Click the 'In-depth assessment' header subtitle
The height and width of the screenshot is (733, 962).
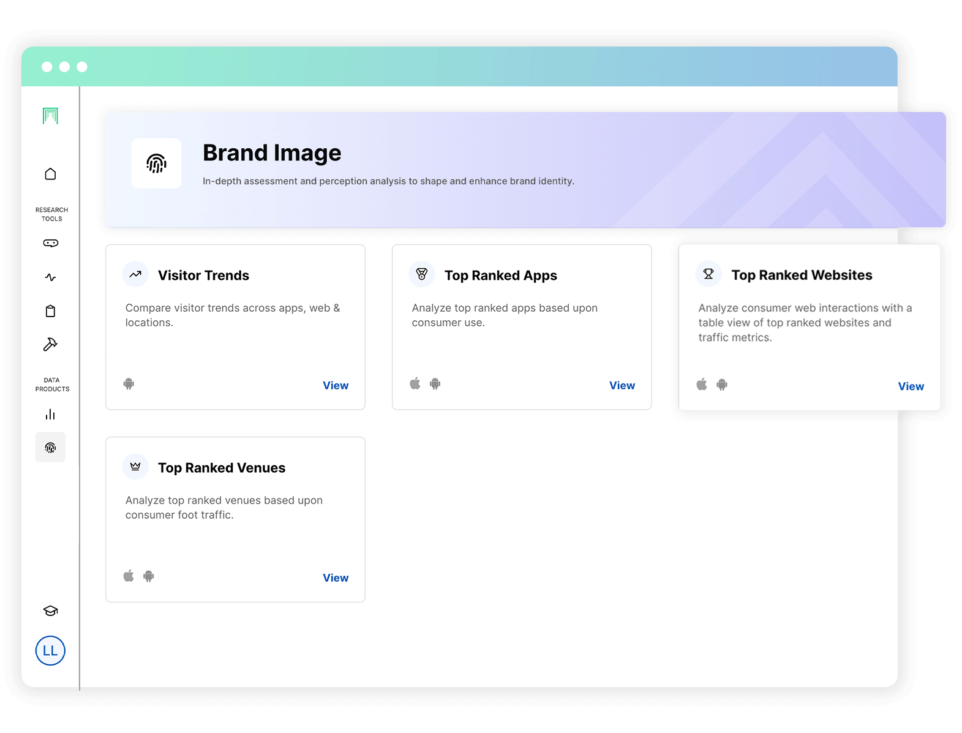pos(388,181)
